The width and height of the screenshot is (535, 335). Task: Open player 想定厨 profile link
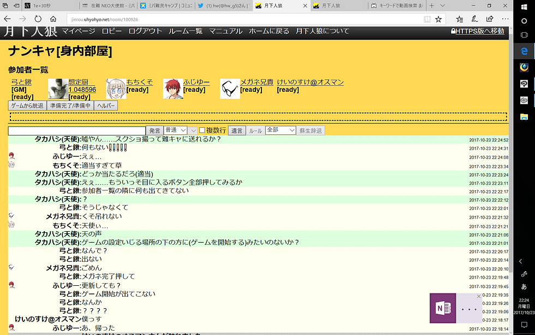[x=82, y=86]
